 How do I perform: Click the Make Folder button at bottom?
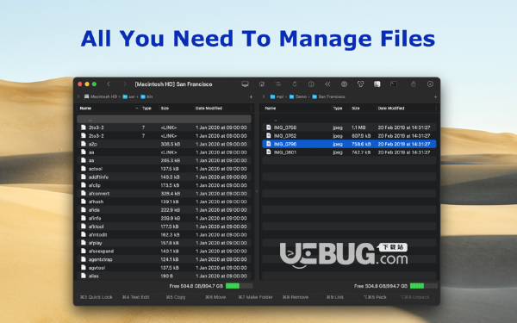click(x=256, y=297)
